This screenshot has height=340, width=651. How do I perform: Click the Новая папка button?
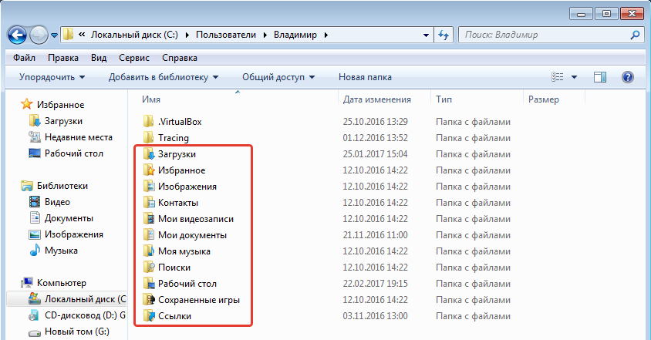coord(365,77)
